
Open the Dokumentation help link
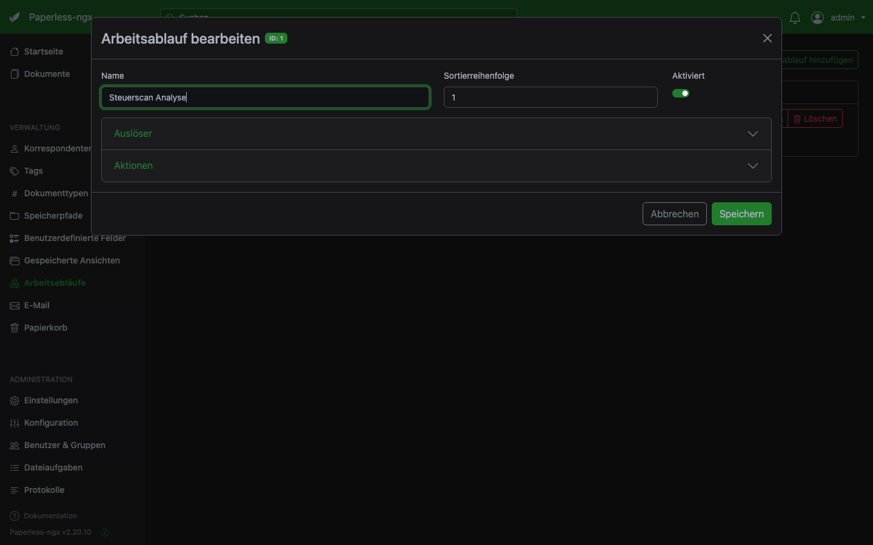(x=50, y=516)
